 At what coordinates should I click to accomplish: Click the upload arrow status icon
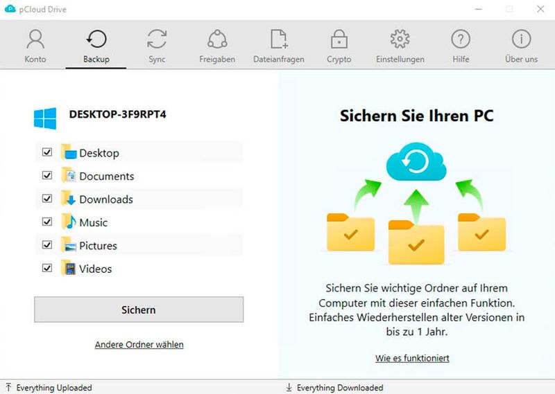click(8, 387)
